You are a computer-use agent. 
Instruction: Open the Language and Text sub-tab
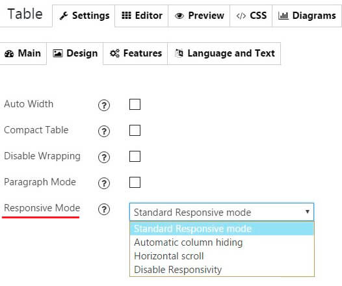pos(224,53)
